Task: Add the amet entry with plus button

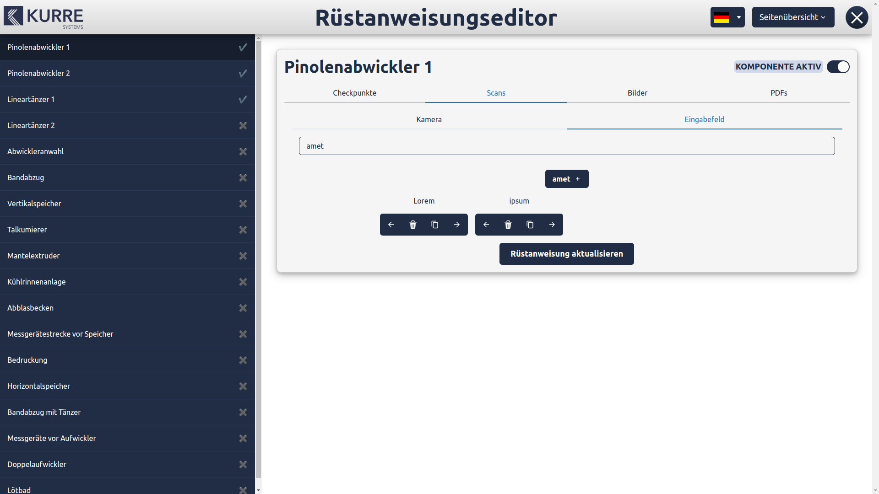Action: (x=567, y=179)
